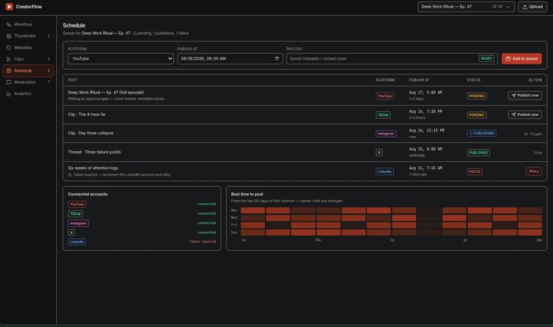Screen dimensions: 553x327
Task: Publish now the Deep Work Ritual episode
Action: click(x=525, y=95)
